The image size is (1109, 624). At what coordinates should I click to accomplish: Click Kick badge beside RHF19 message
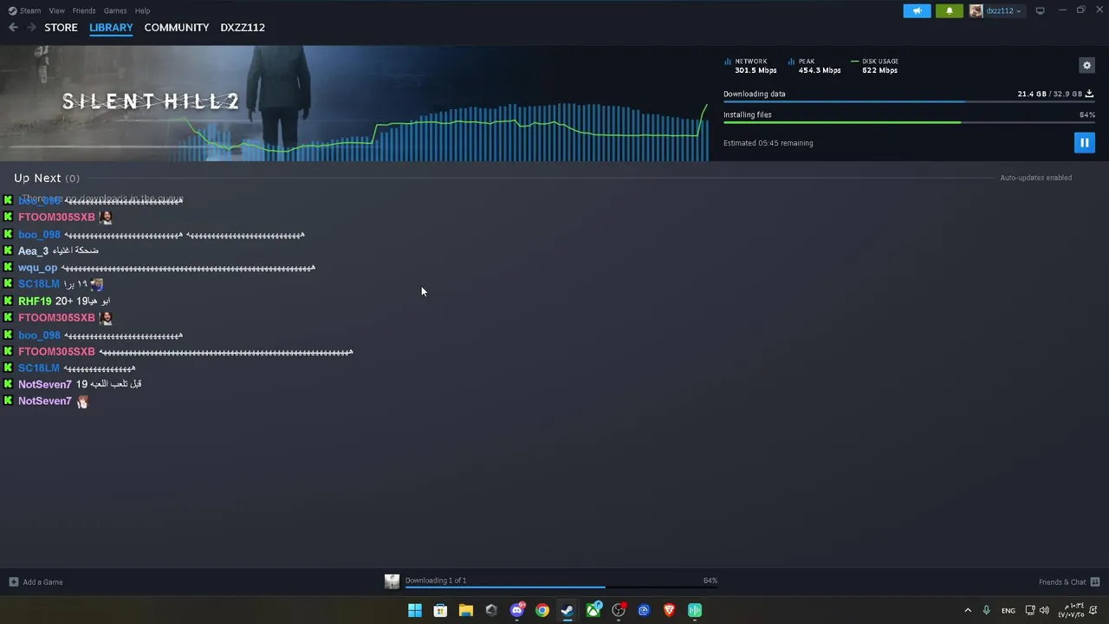tap(8, 302)
